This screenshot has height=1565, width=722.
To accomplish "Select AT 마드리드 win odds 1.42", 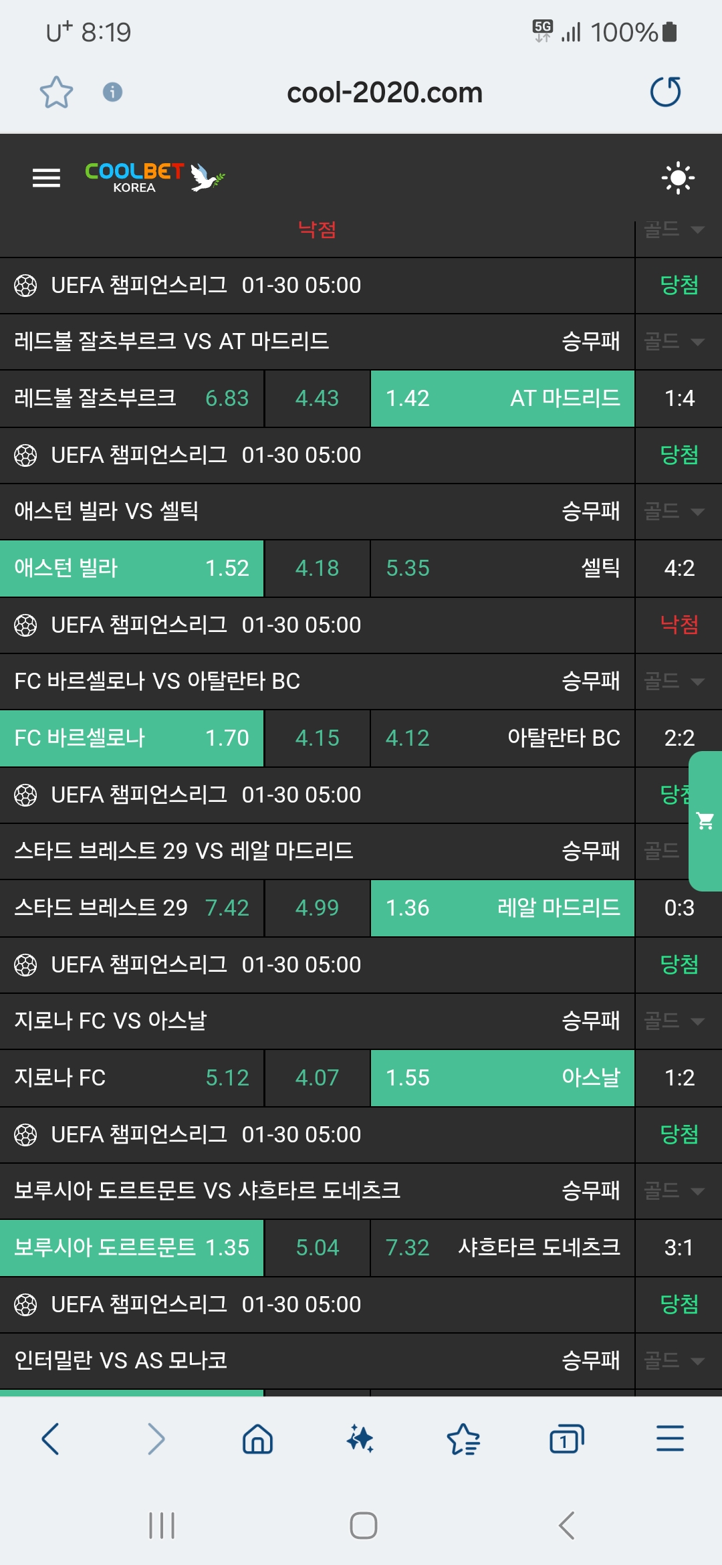I will pos(502,399).
